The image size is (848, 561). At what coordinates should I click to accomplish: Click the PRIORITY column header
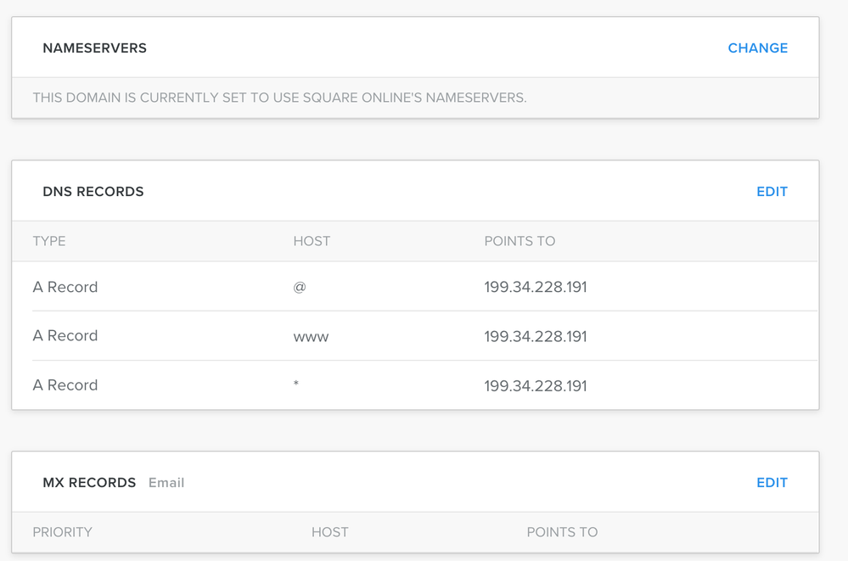(x=62, y=532)
